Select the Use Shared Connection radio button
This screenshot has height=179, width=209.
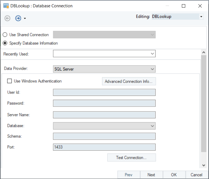[x=5, y=35]
